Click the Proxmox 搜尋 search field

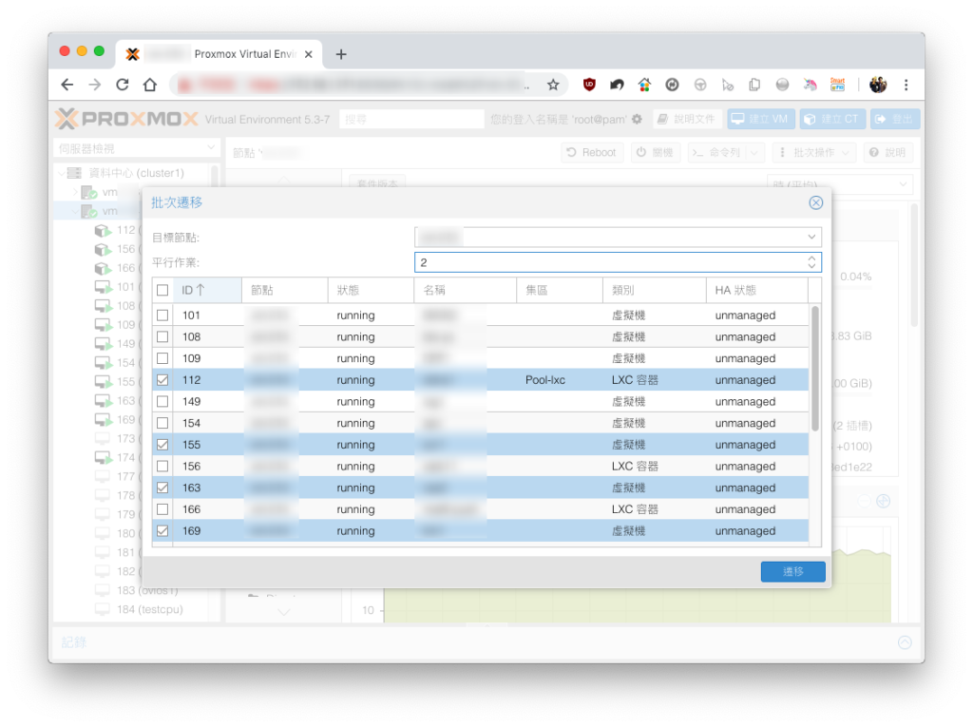[411, 119]
